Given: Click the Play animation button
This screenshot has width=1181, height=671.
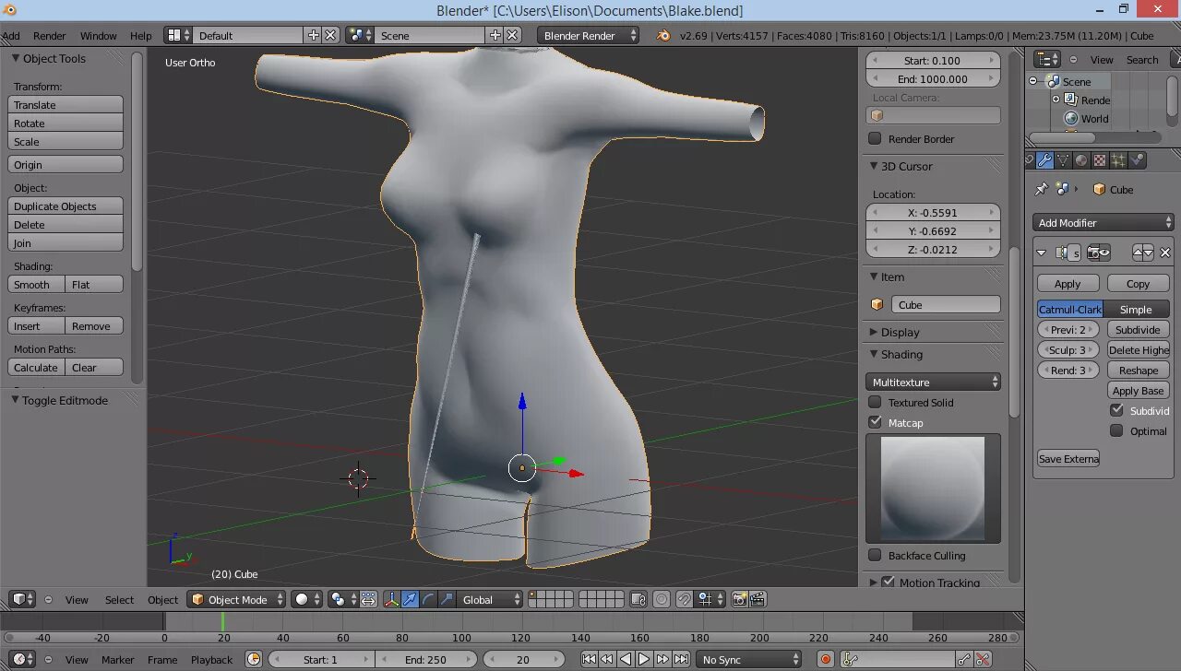Looking at the screenshot, I should pos(644,659).
